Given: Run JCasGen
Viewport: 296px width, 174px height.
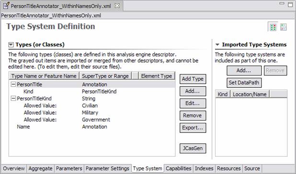Looking at the screenshot, I should pos(193,148).
